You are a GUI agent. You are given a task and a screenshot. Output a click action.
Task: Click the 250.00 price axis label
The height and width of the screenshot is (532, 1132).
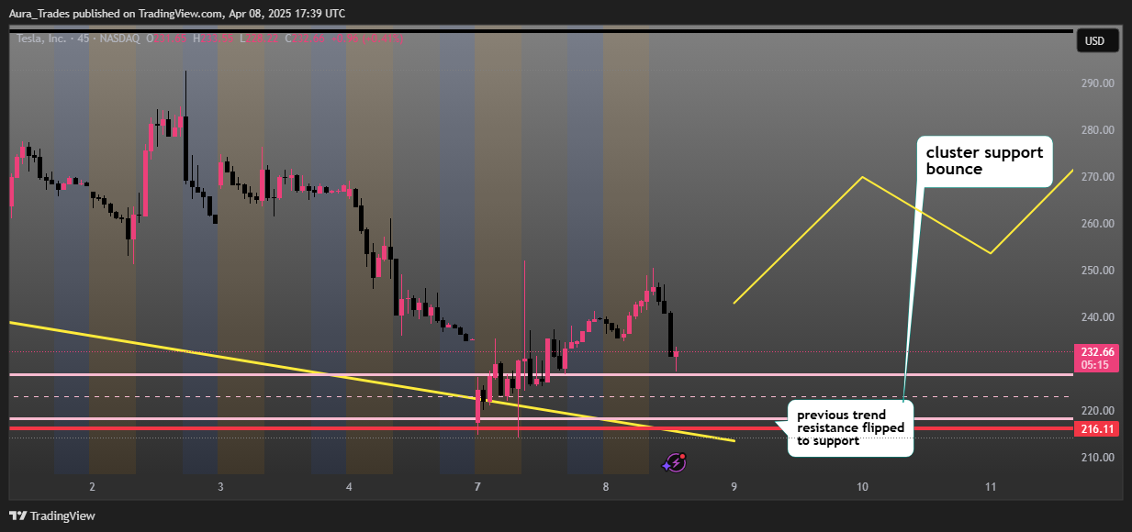[1097, 271]
